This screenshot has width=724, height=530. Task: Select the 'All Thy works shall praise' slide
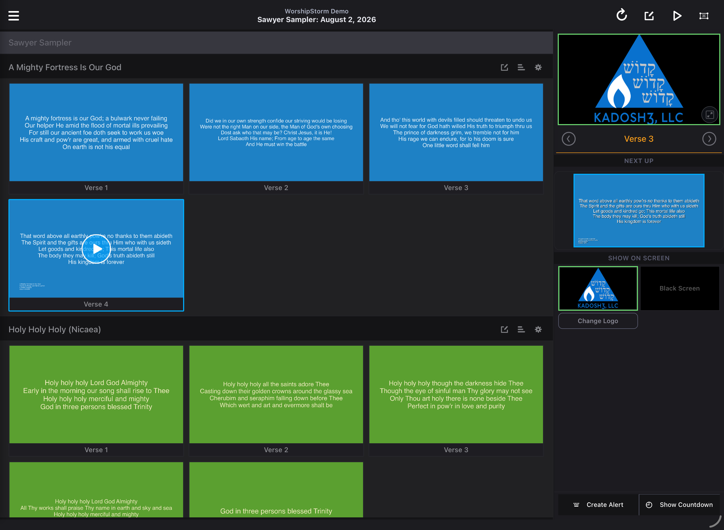click(x=96, y=490)
